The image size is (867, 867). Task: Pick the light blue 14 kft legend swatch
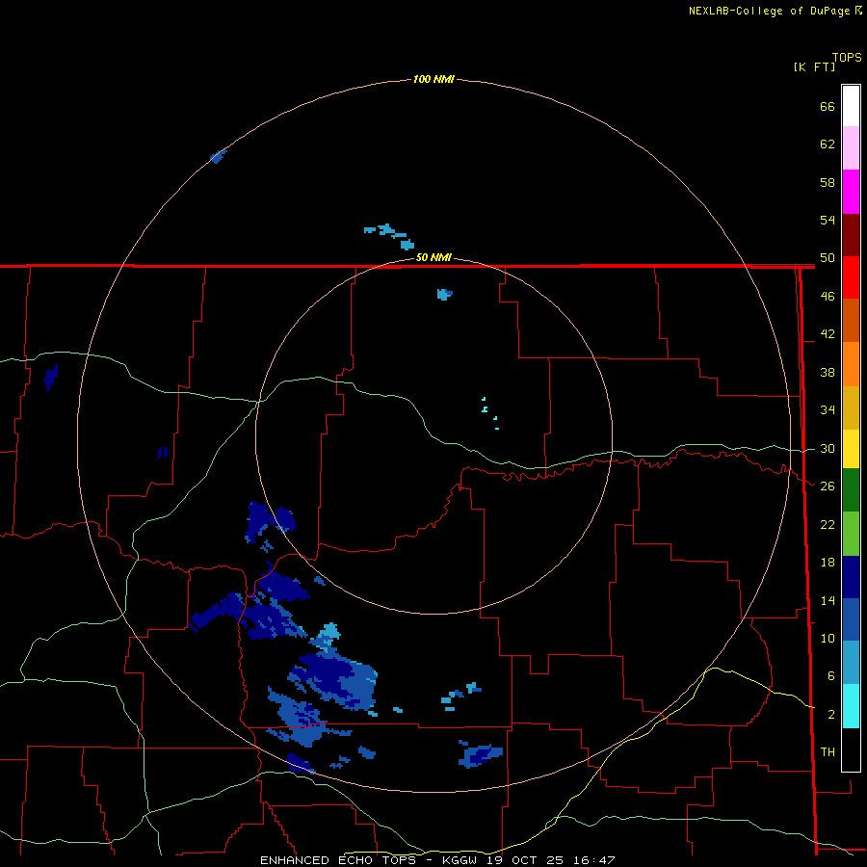(851, 663)
